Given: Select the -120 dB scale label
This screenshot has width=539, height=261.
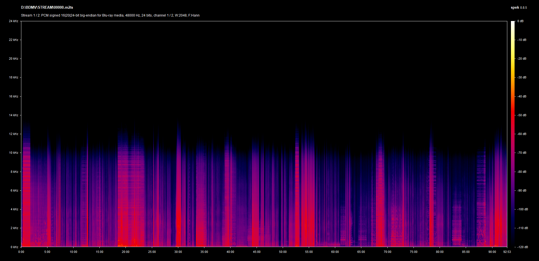Looking at the screenshot, I should [x=522, y=247].
